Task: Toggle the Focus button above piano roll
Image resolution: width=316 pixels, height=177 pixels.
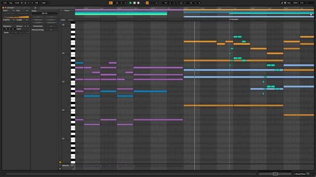Action: (x=67, y=11)
